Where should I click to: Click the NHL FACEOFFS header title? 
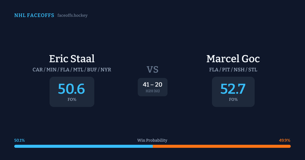[x=34, y=15]
